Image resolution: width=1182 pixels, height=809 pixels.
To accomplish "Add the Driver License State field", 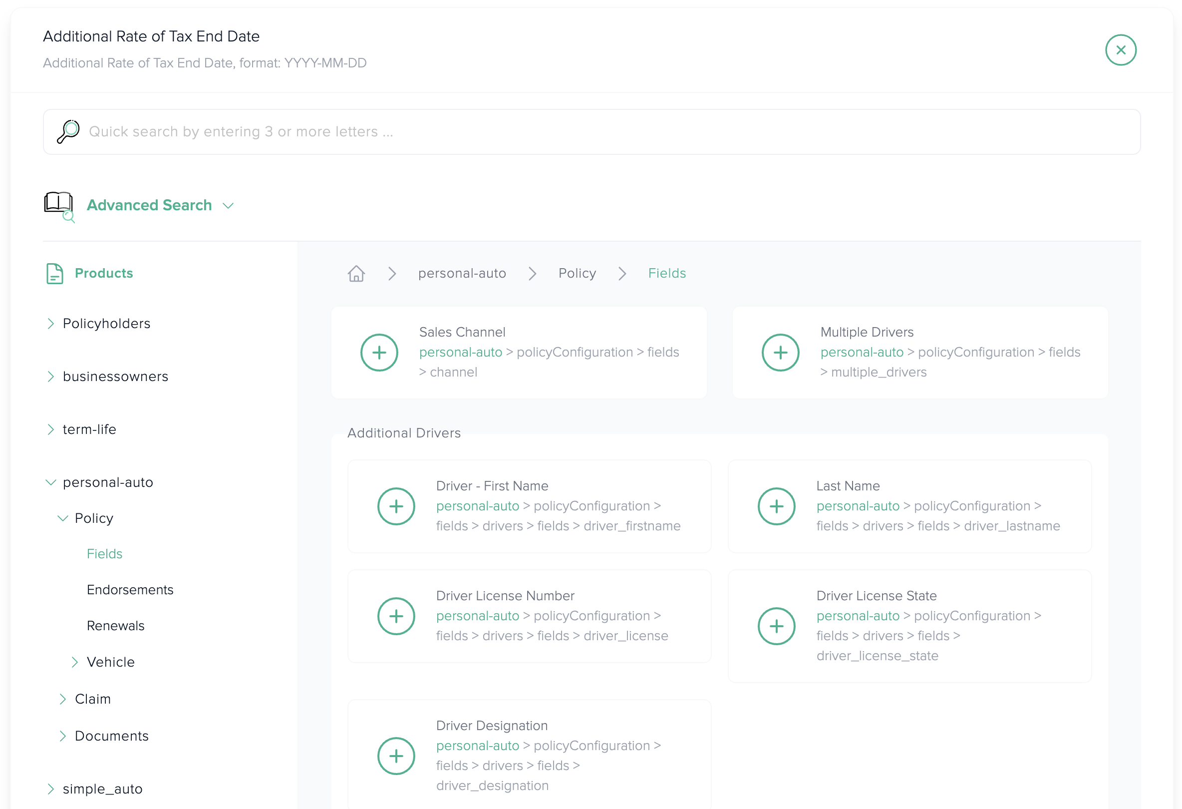I will coord(777,626).
